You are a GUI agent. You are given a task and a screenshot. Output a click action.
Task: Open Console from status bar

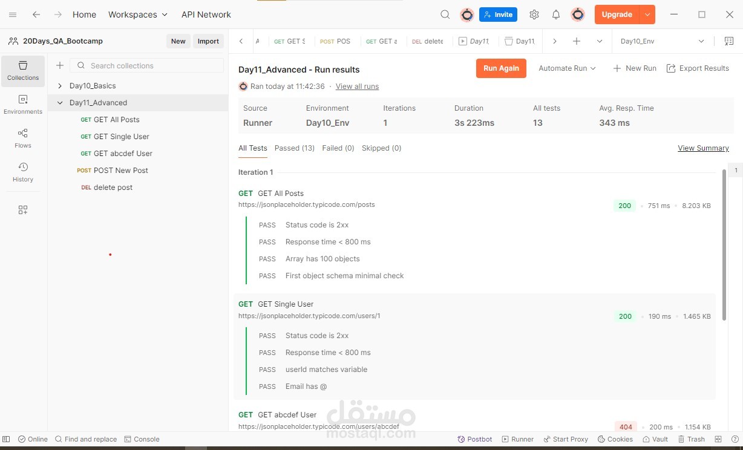click(142, 439)
